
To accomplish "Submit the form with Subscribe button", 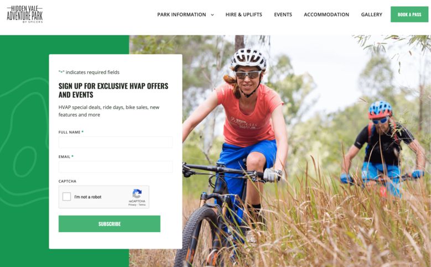I will pyautogui.click(x=110, y=223).
